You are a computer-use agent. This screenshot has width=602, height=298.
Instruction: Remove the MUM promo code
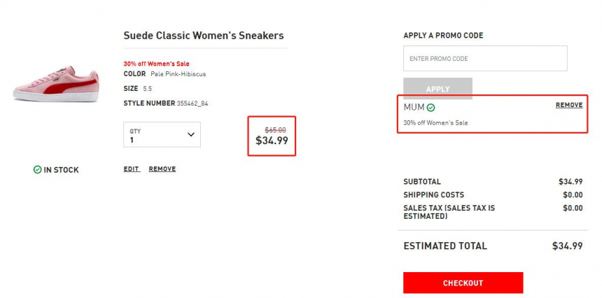[569, 105]
